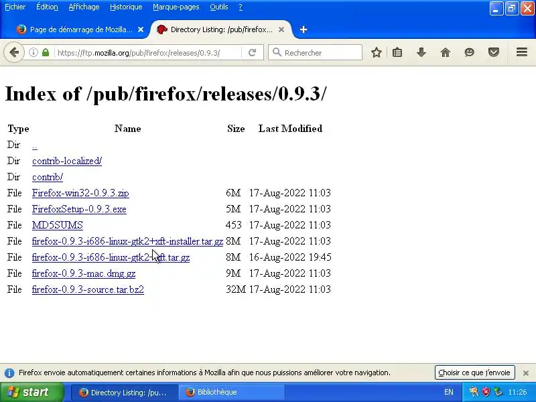The image size is (536, 402).
Task: Download firefox-0.9.3-mac.dmg.gz
Action: pos(84,273)
